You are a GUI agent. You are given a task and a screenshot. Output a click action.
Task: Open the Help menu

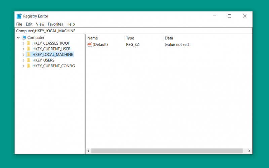[71, 24]
